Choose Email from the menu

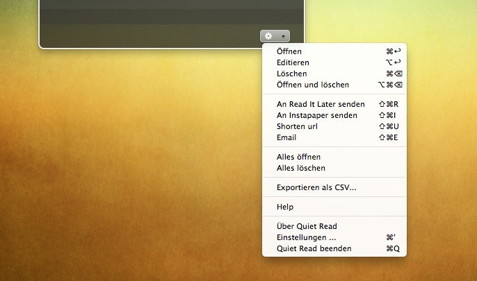click(x=334, y=137)
